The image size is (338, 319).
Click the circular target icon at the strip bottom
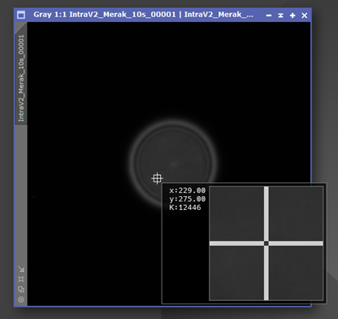21,299
